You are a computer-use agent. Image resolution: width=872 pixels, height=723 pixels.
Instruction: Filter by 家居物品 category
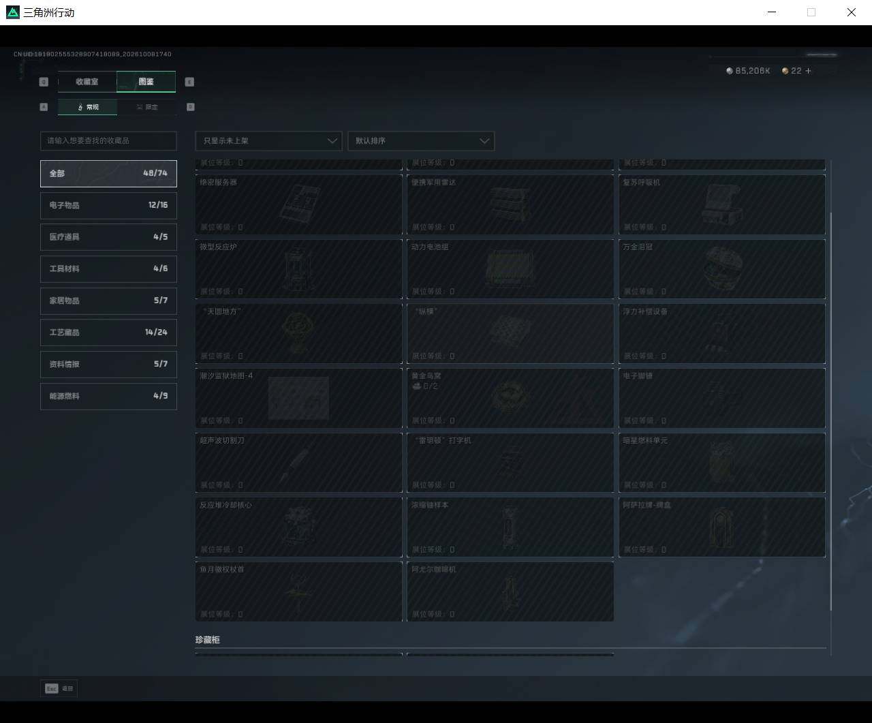click(x=108, y=301)
